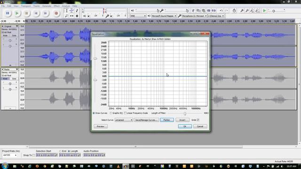Click the Redo arrow icon
Viewport: 301px width, 169px height.
click(227, 10)
